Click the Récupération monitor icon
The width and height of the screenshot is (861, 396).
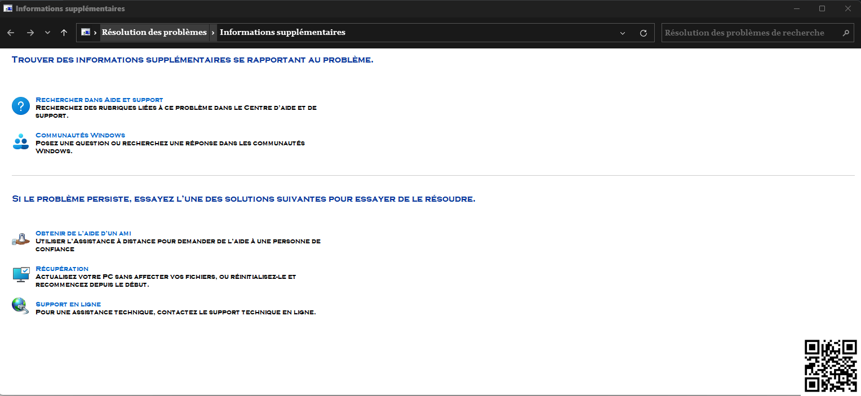point(21,274)
